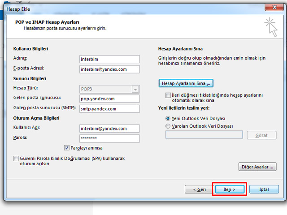Click the Gelen posta sunucusu field
Image resolution: width=287 pixels, height=215 pixels.
pos(109,99)
